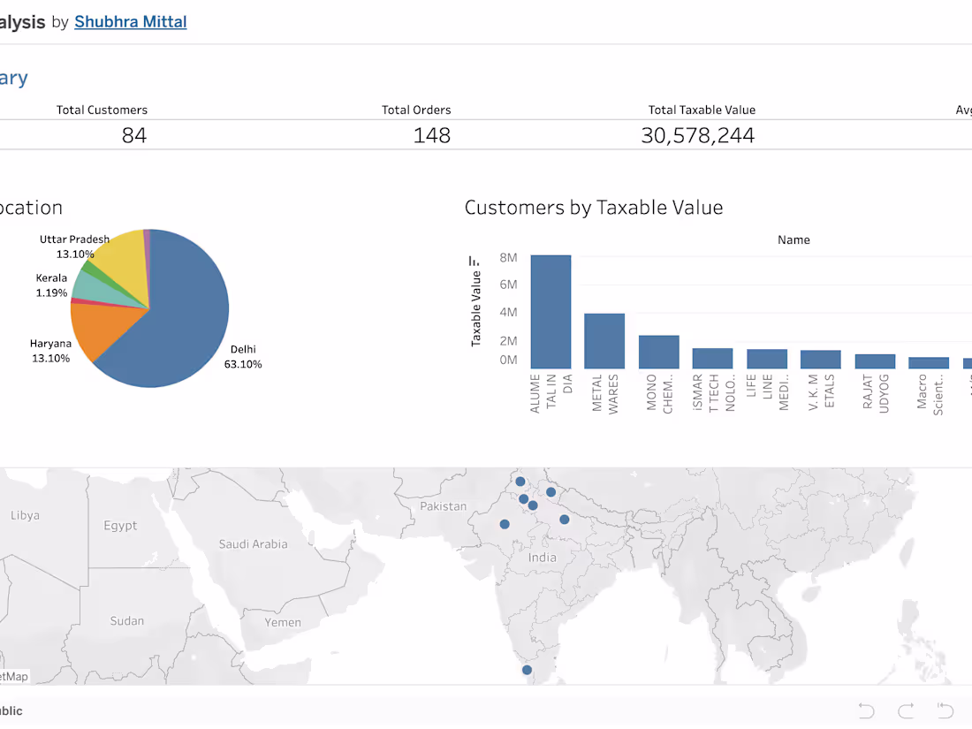Click the ALUME TAL IN DIA bar
Viewport: 972px width, 729px height.
(x=551, y=312)
